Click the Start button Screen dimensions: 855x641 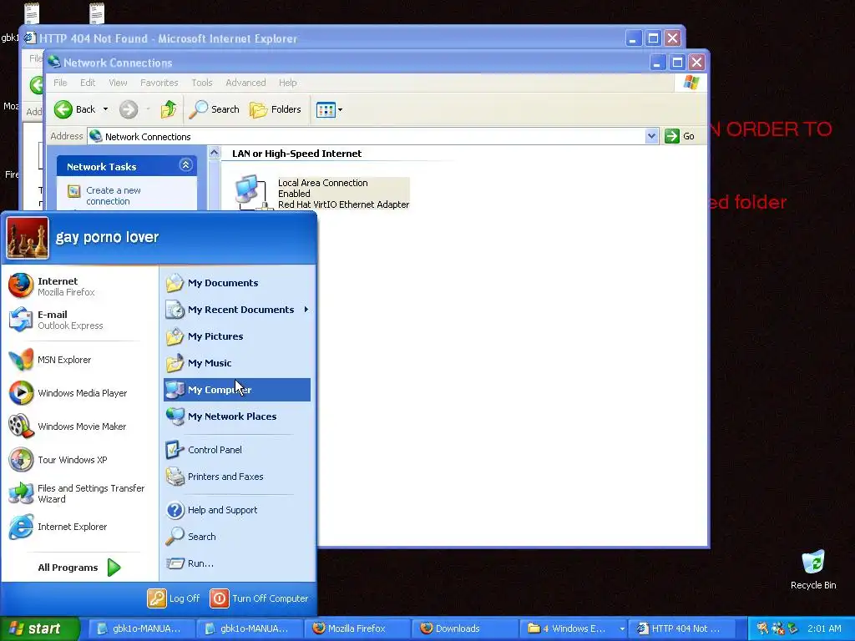click(38, 628)
